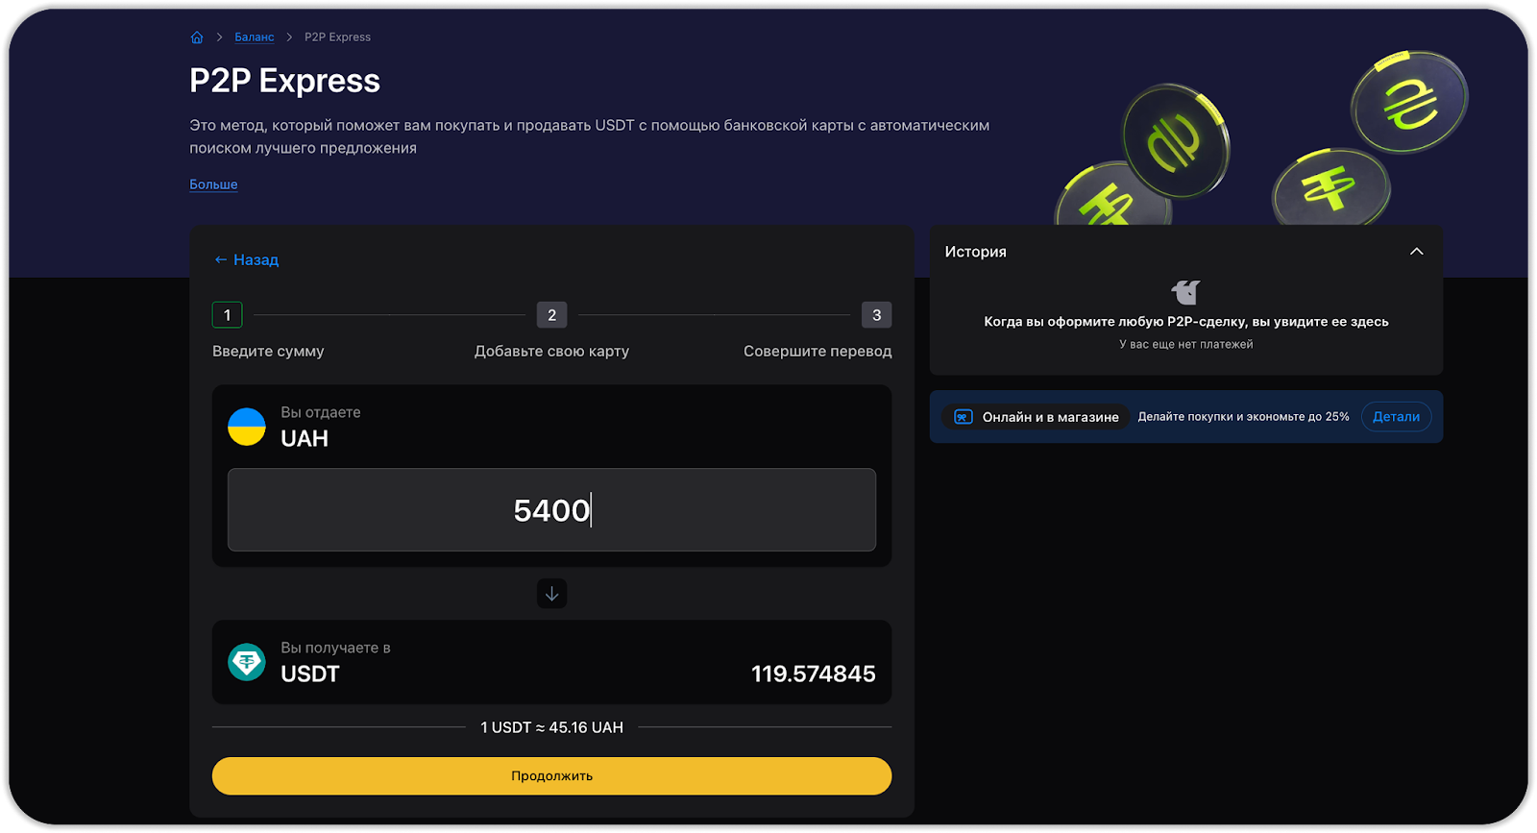Select step 1 Введите сумму
The width and height of the screenshot is (1537, 833).
click(228, 315)
